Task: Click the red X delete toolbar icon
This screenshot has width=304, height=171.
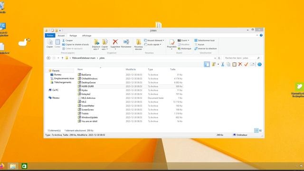Action: [x=240, y=64]
